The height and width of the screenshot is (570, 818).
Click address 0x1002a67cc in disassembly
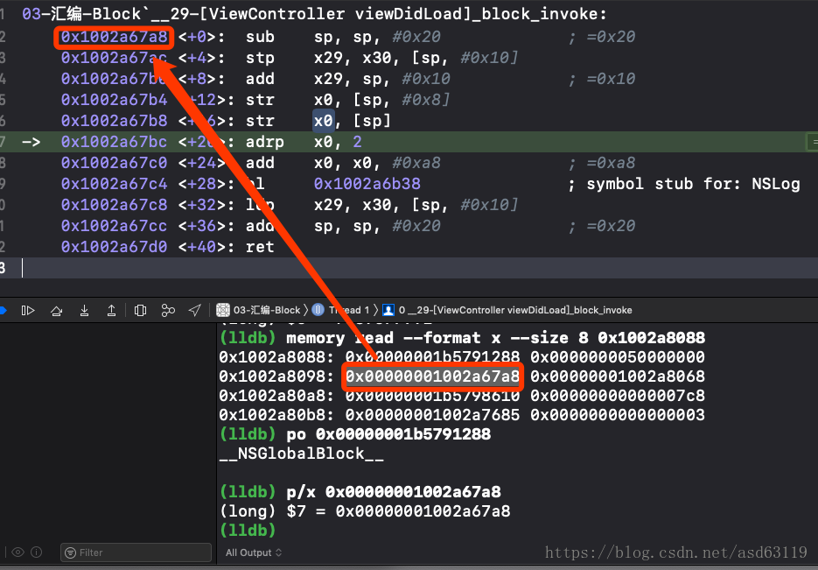click(115, 226)
